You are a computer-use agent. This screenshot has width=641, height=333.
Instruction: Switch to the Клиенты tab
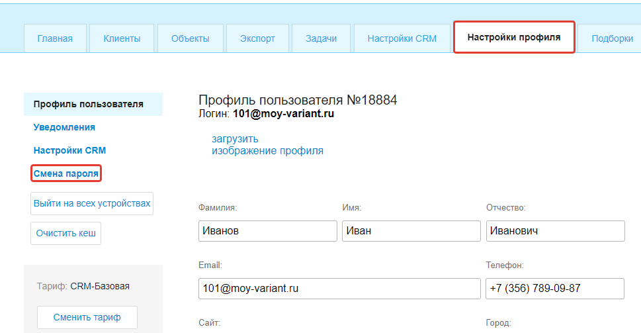pyautogui.click(x=122, y=38)
